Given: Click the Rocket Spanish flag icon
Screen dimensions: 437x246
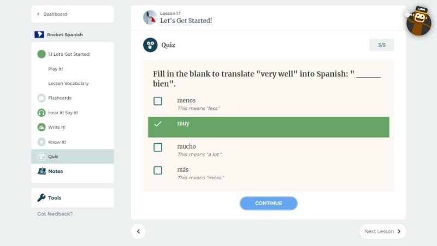Looking at the screenshot, I should [x=39, y=34].
